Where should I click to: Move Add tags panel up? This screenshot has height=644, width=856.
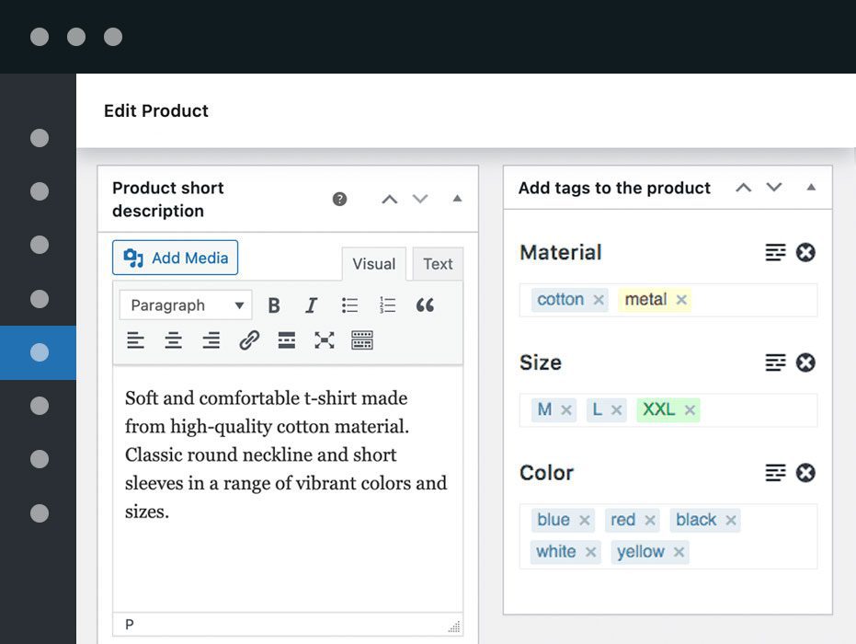(743, 188)
